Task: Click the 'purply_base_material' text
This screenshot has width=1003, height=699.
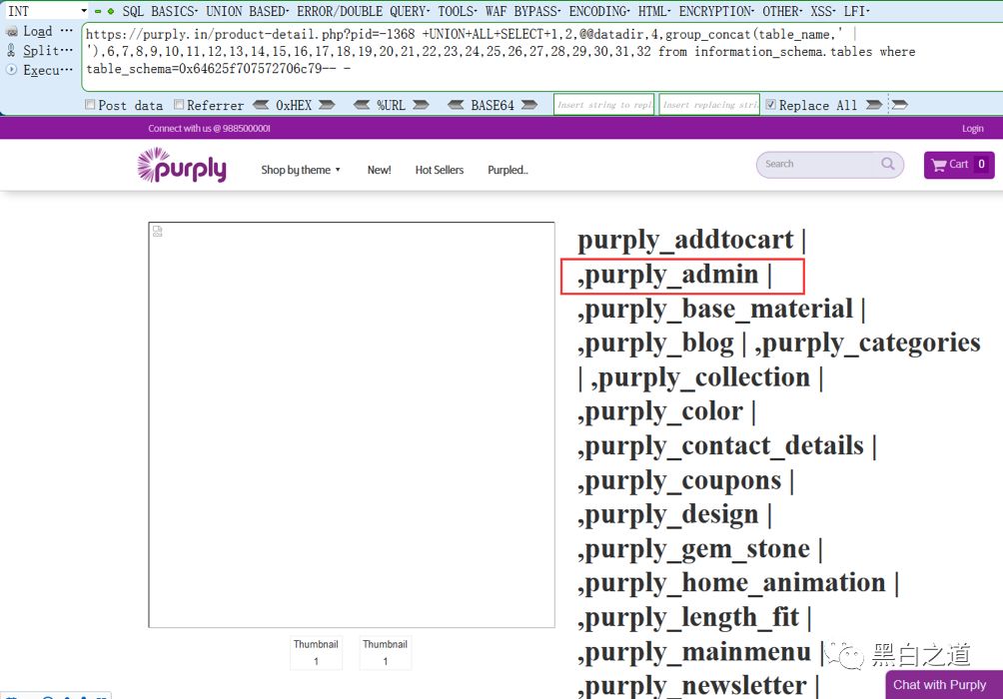Action: [x=719, y=310]
